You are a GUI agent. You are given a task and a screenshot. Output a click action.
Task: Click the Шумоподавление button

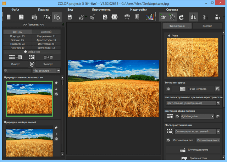(193, 150)
